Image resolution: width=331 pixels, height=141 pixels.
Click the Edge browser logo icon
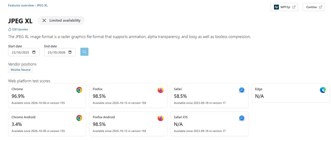[323, 90]
